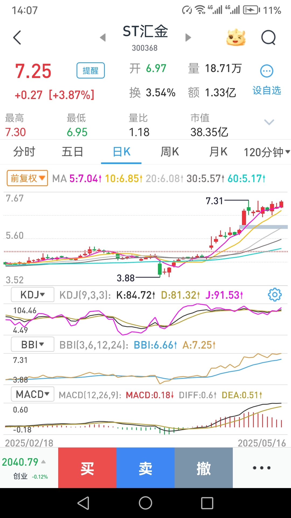291x518 pixels.
Task: Tap battery icon in status bar
Action: tap(251, 10)
